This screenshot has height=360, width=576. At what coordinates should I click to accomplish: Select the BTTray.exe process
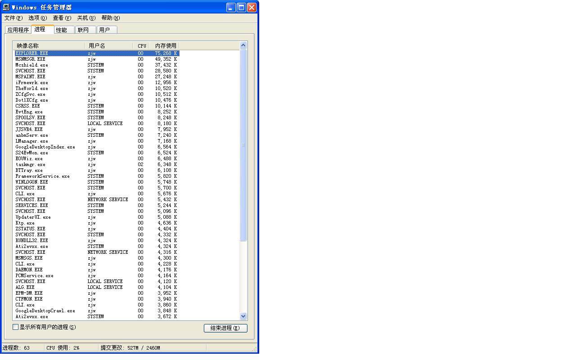97,170
